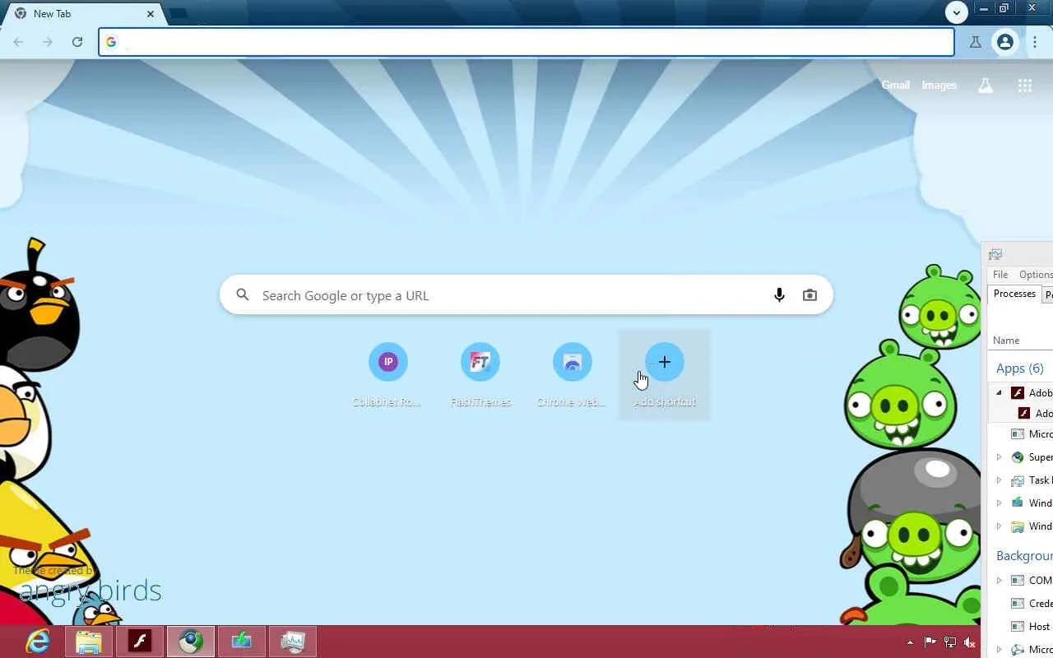Open the Action Center flag in tray
The width and height of the screenshot is (1053, 658).
click(930, 642)
